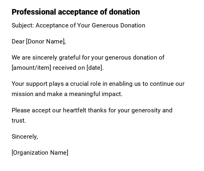Click the word "trust." ending the paragraph
Viewport: 204px width, 171px height.
pos(19,121)
